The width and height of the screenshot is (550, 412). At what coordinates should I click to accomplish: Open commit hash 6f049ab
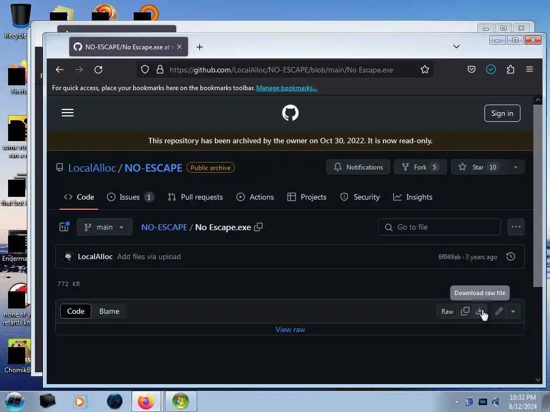pos(450,257)
